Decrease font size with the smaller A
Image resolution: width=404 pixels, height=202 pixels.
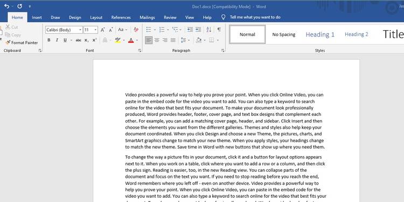[x=110, y=30]
